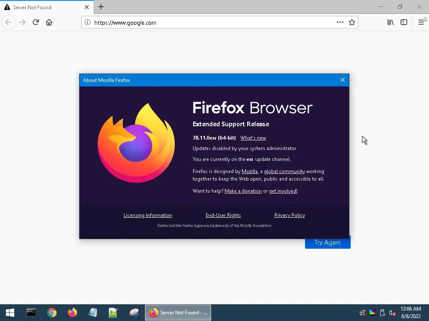Open safely remove hardware tray icon
The height and width of the screenshot is (321, 429).
[382, 313]
